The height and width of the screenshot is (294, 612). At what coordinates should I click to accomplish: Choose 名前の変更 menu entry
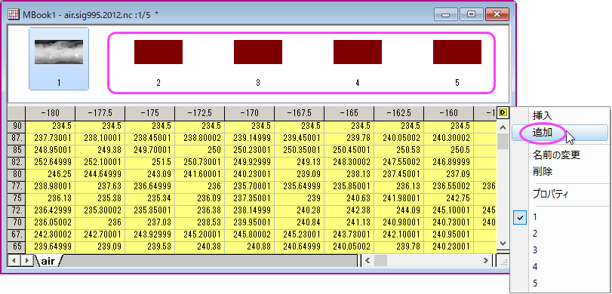pos(559,155)
